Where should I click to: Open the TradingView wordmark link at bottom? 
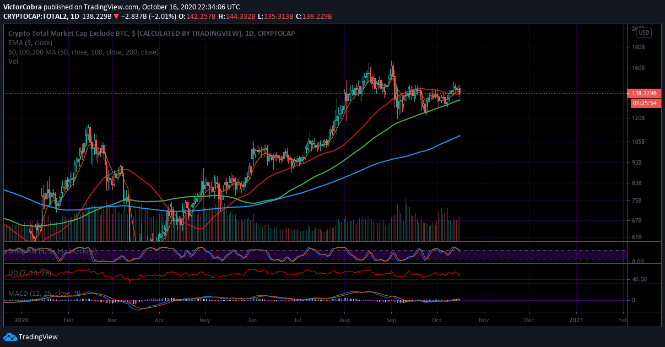[38, 337]
